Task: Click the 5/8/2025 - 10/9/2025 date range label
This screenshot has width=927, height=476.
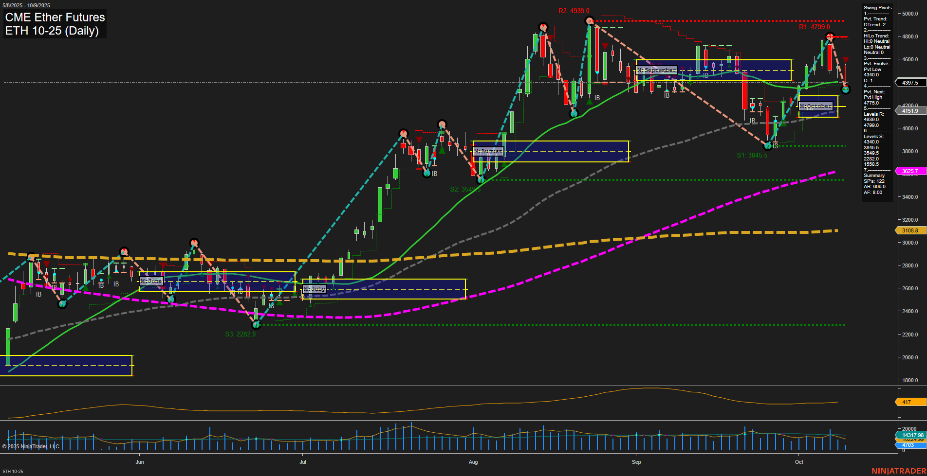Action: (26, 5)
